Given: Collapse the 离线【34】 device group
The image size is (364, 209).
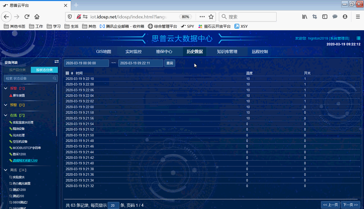Looking at the screenshot, I should pos(5,170).
